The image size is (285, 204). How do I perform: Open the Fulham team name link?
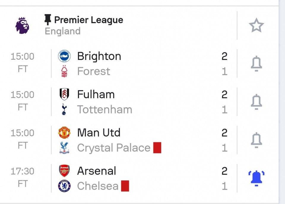[96, 94]
